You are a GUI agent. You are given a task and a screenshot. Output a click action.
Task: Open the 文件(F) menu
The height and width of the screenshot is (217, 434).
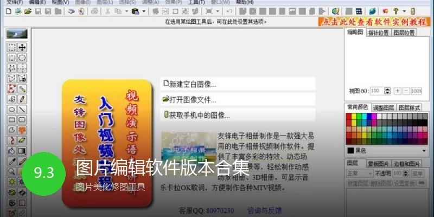15,2
